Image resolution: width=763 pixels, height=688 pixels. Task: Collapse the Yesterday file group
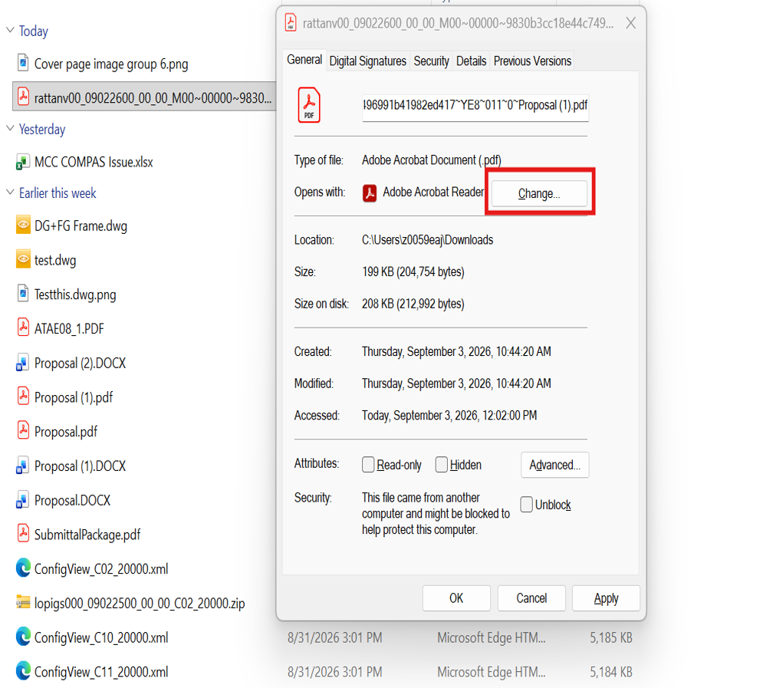click(x=10, y=128)
